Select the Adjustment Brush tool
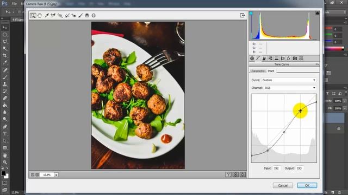The width and height of the screenshot is (348, 195). pos(80,15)
